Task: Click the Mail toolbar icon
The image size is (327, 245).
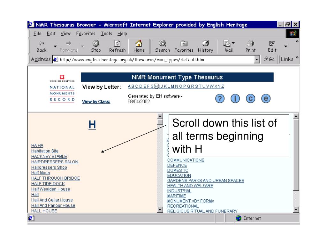Action: click(227, 43)
